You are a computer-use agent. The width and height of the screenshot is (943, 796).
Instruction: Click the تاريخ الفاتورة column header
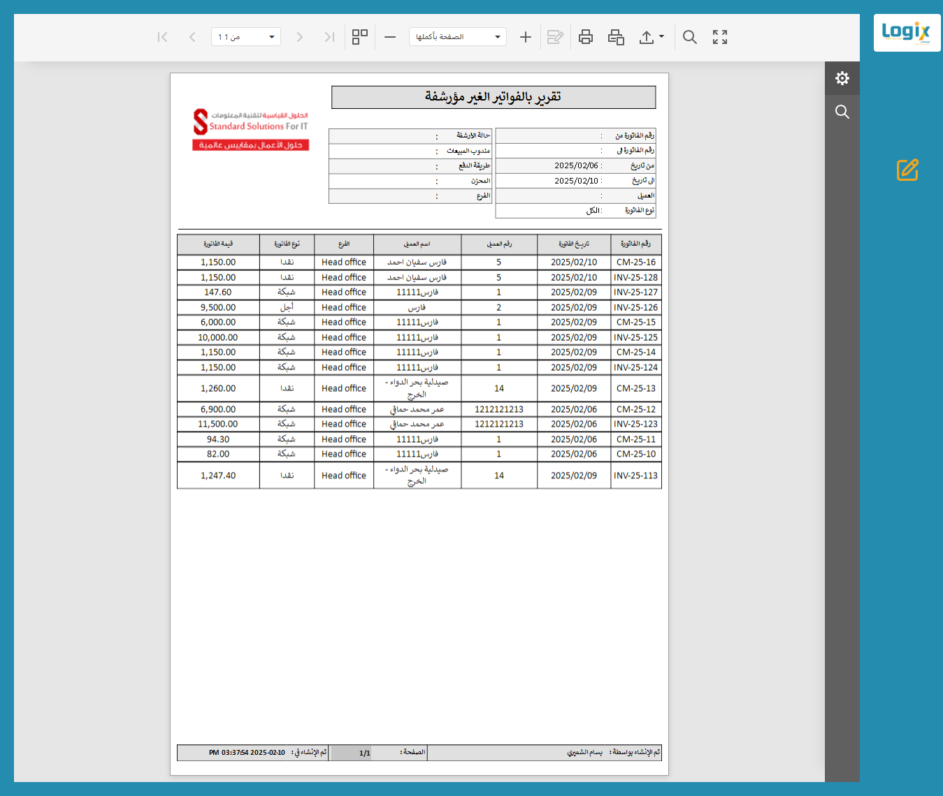(574, 244)
